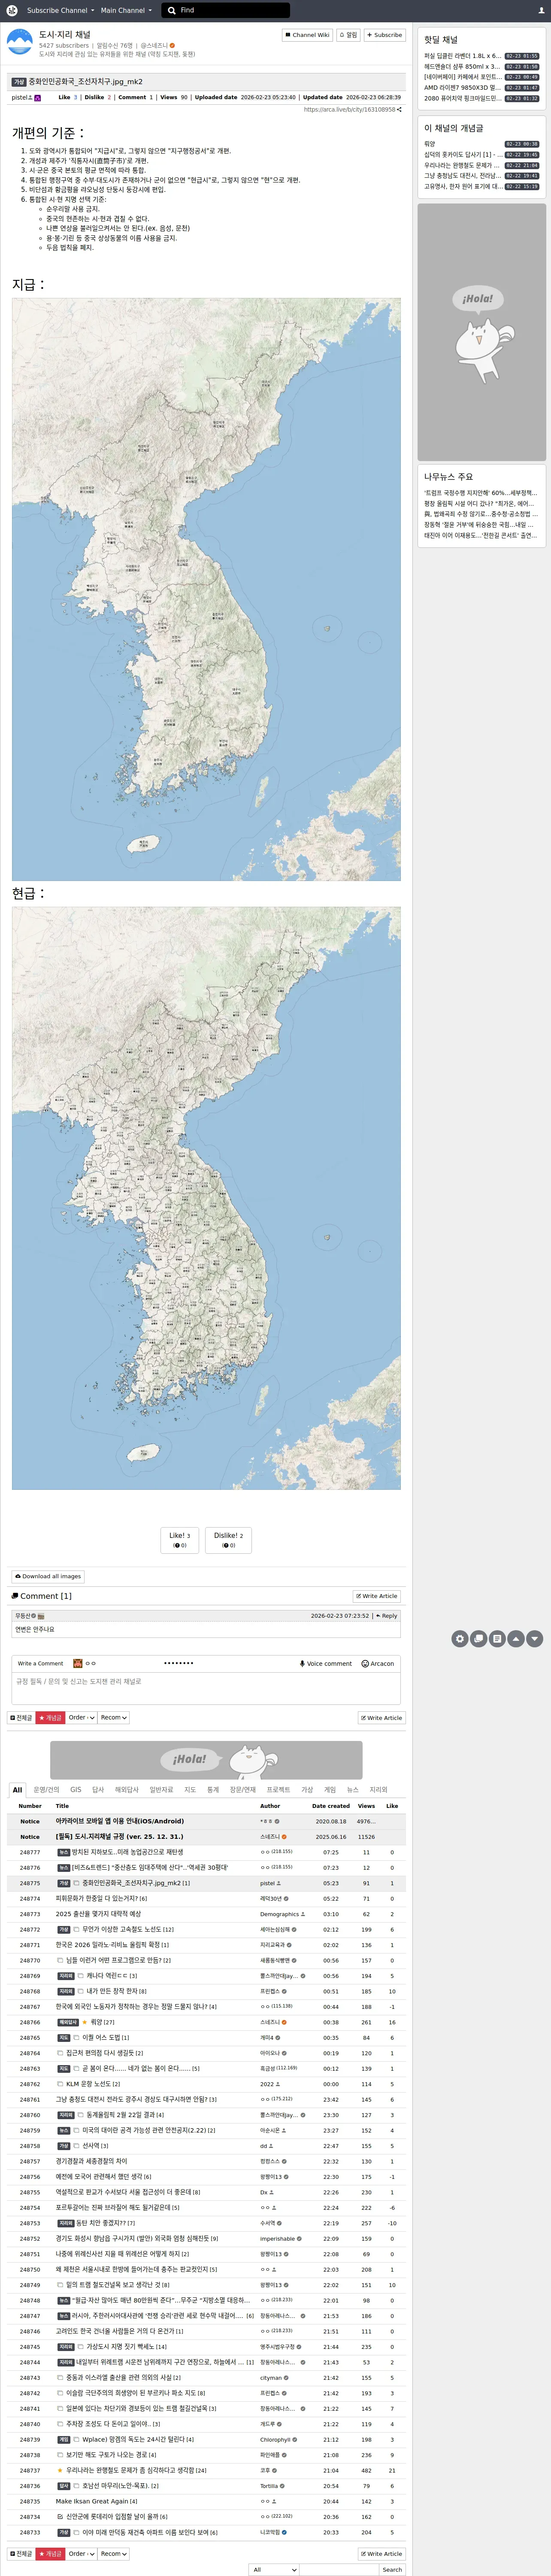Click the ¡Hola! cat banner in sidebar
Viewport: 551px width, 2576px height.
pos(482,332)
